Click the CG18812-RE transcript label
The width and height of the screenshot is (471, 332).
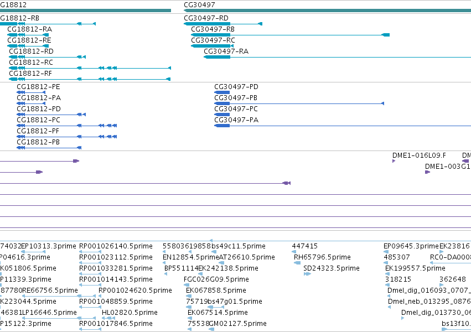click(29, 40)
